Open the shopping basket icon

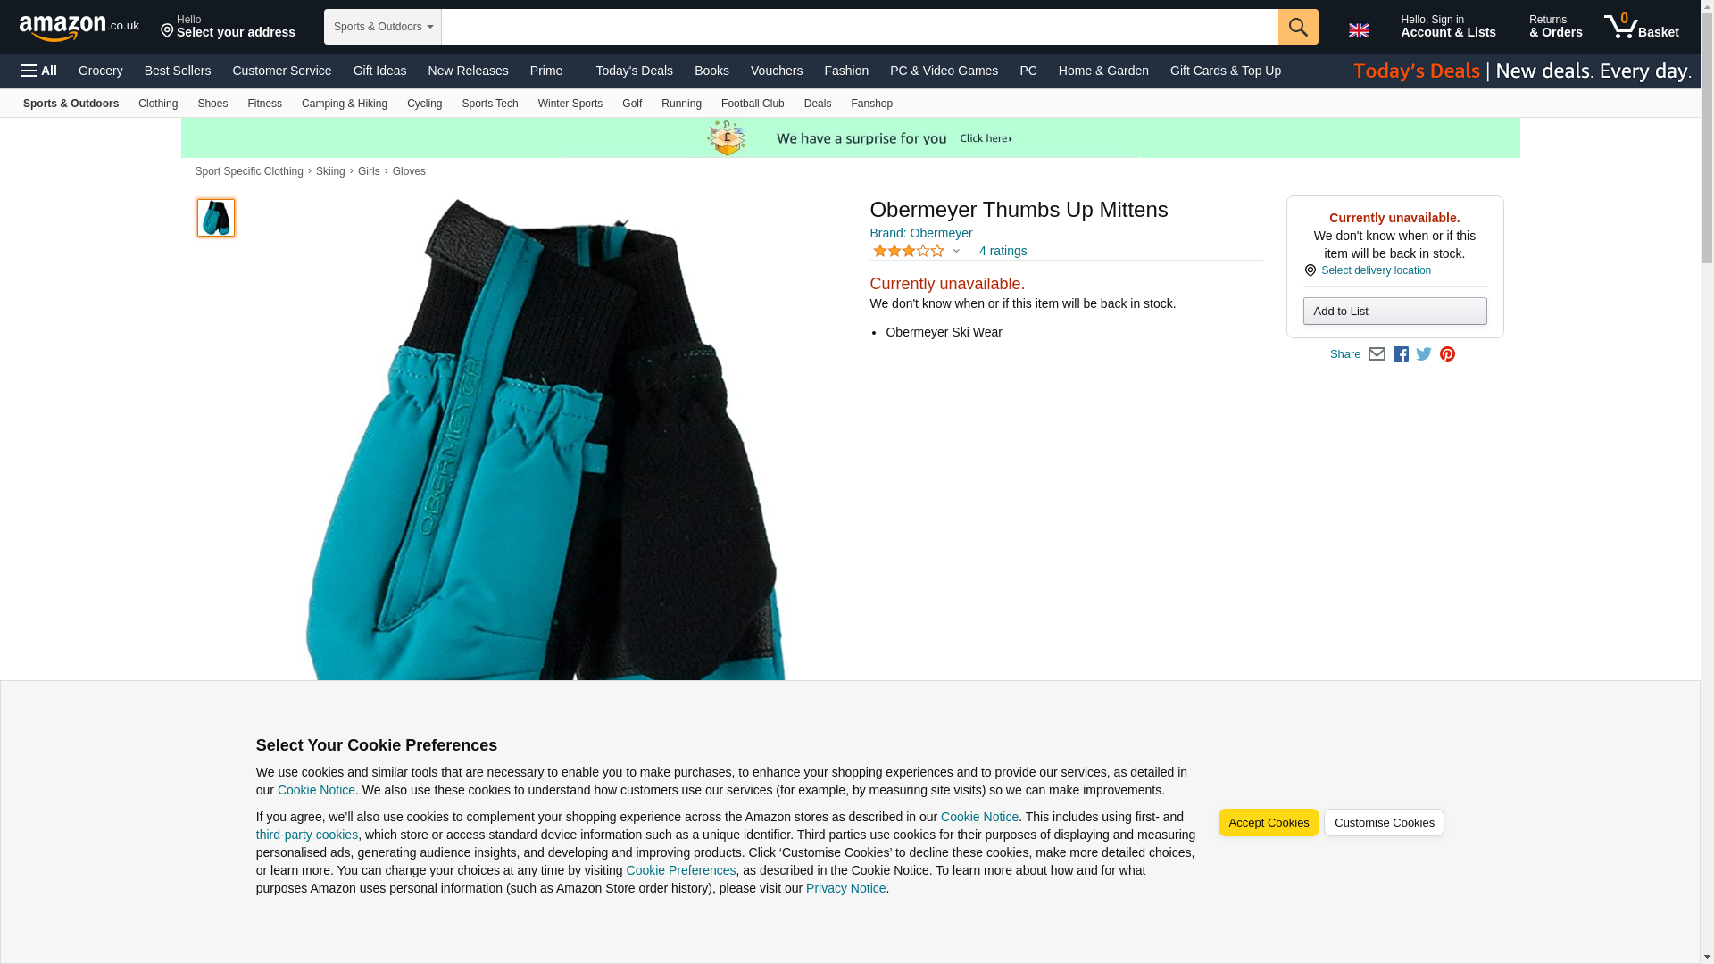(x=1642, y=27)
